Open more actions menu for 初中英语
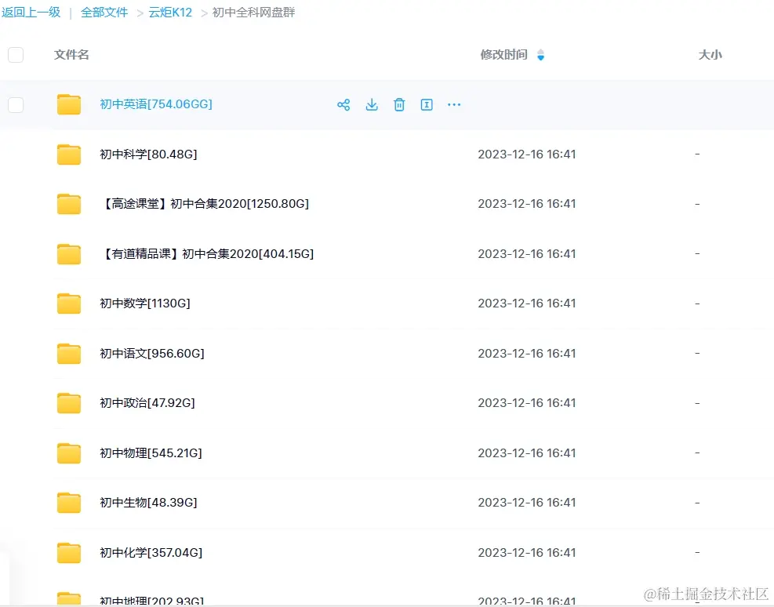Viewport: 774px width, 607px height. [454, 104]
